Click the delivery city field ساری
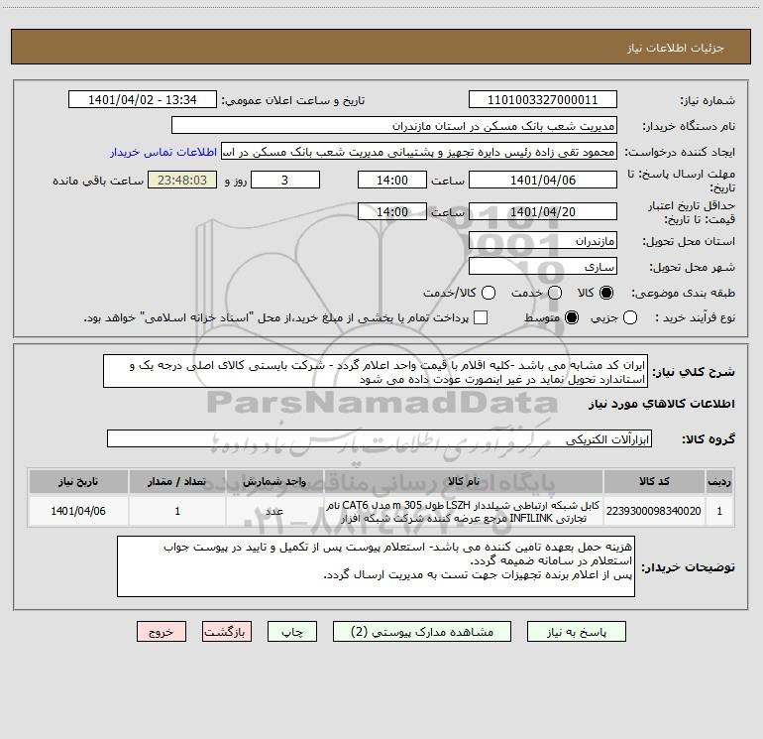Viewport: 763px width, 739px height. click(x=543, y=267)
